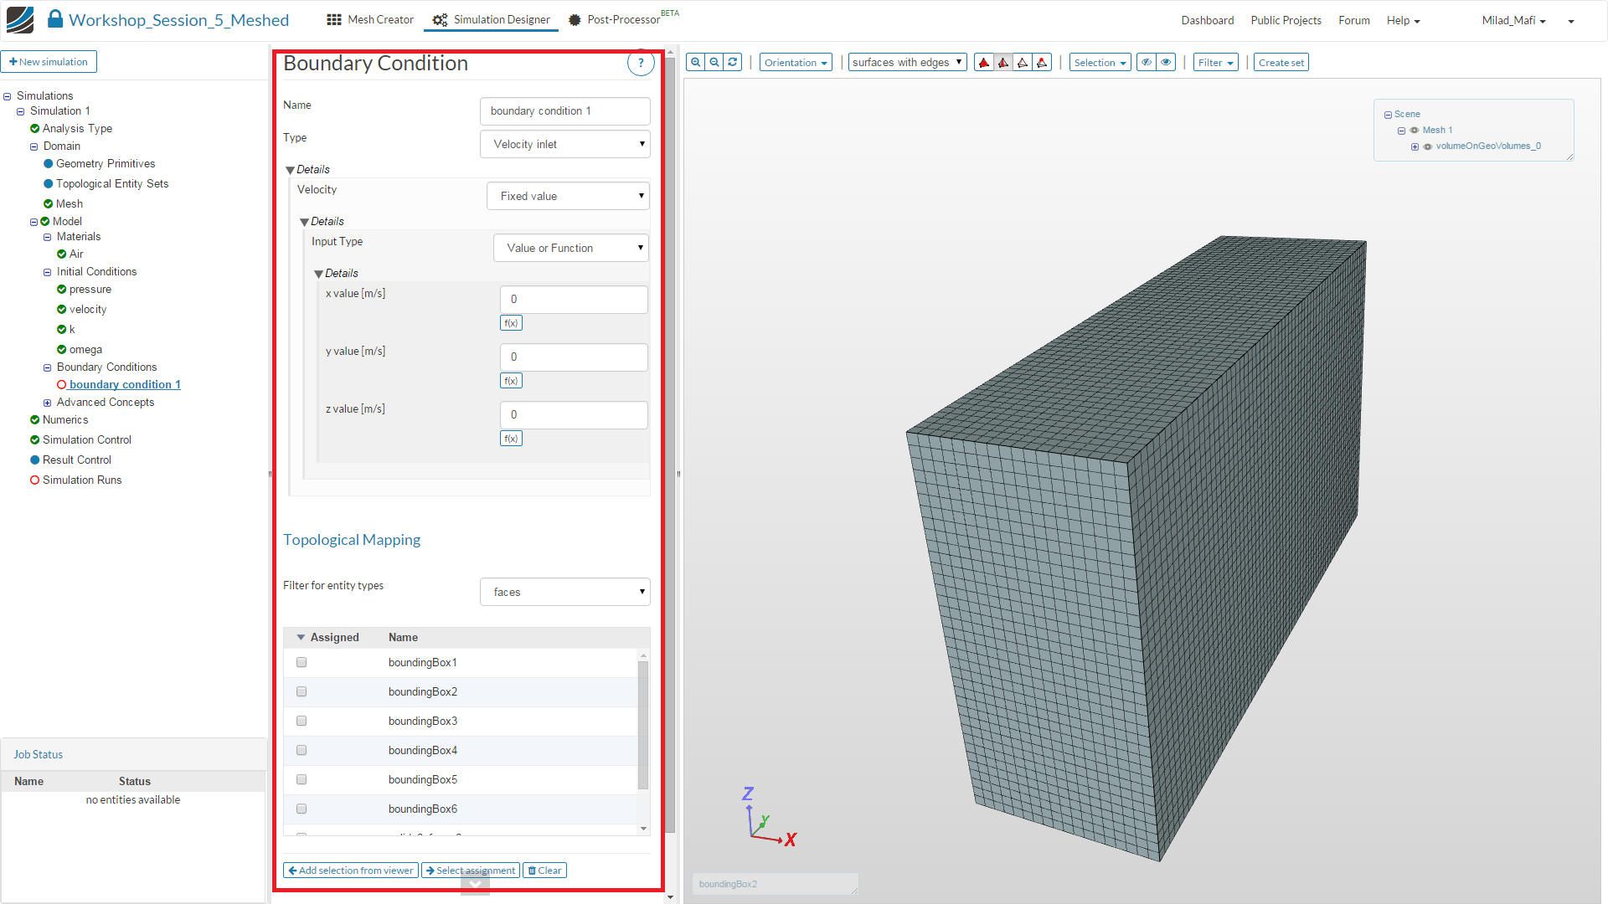
Task: Toggle Mesh 1 visibility in the Scene tree
Action: point(1415,130)
